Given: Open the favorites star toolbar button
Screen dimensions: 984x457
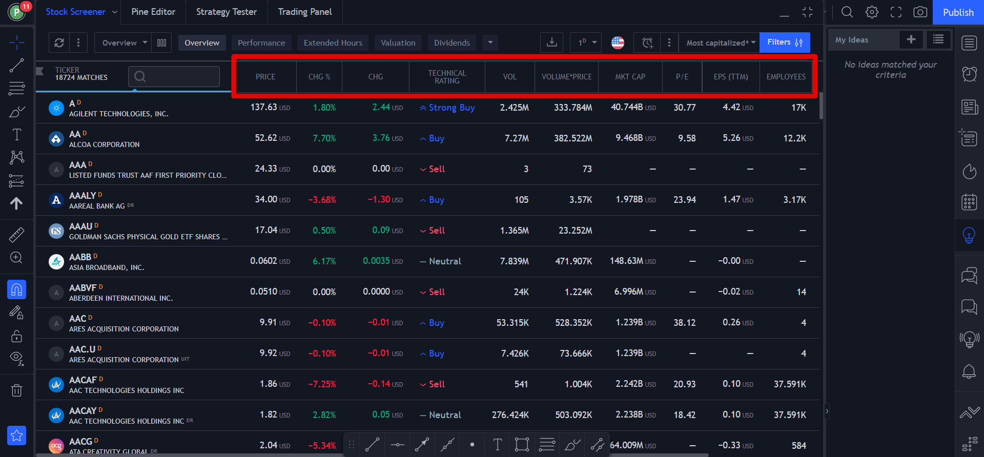Looking at the screenshot, I should click(16, 435).
